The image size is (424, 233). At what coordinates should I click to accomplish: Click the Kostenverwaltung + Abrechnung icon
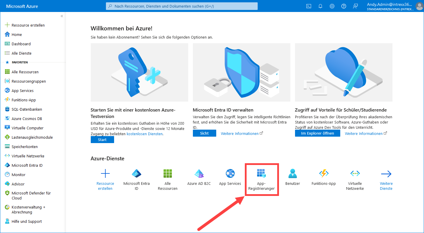(x=7, y=207)
